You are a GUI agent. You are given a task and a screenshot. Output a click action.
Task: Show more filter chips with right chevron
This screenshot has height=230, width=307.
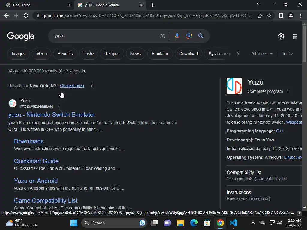(238, 54)
